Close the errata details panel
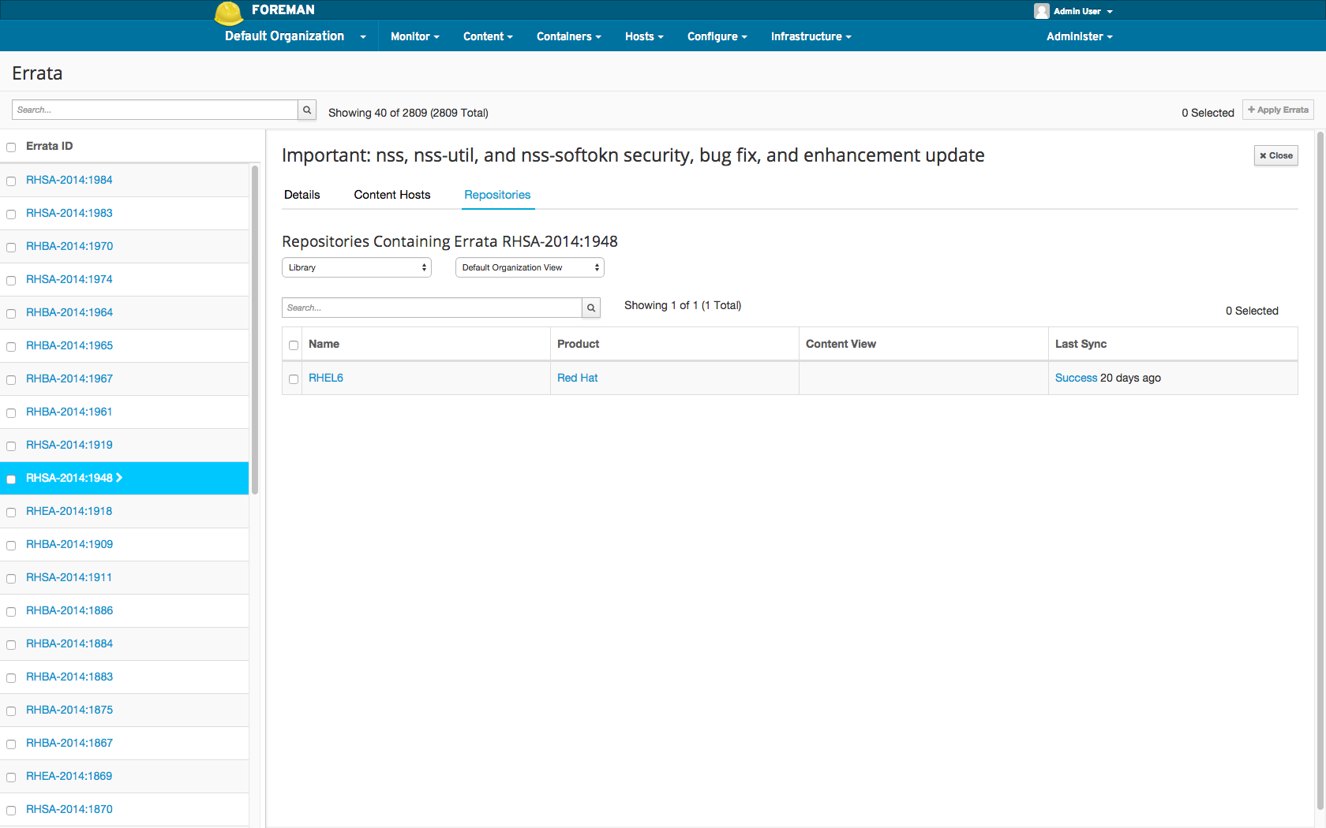 (x=1275, y=156)
